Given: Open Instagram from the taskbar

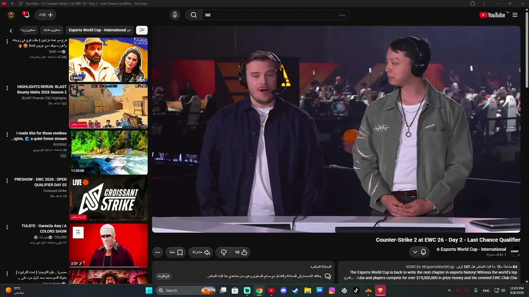Looking at the screenshot, I should 332,290.
